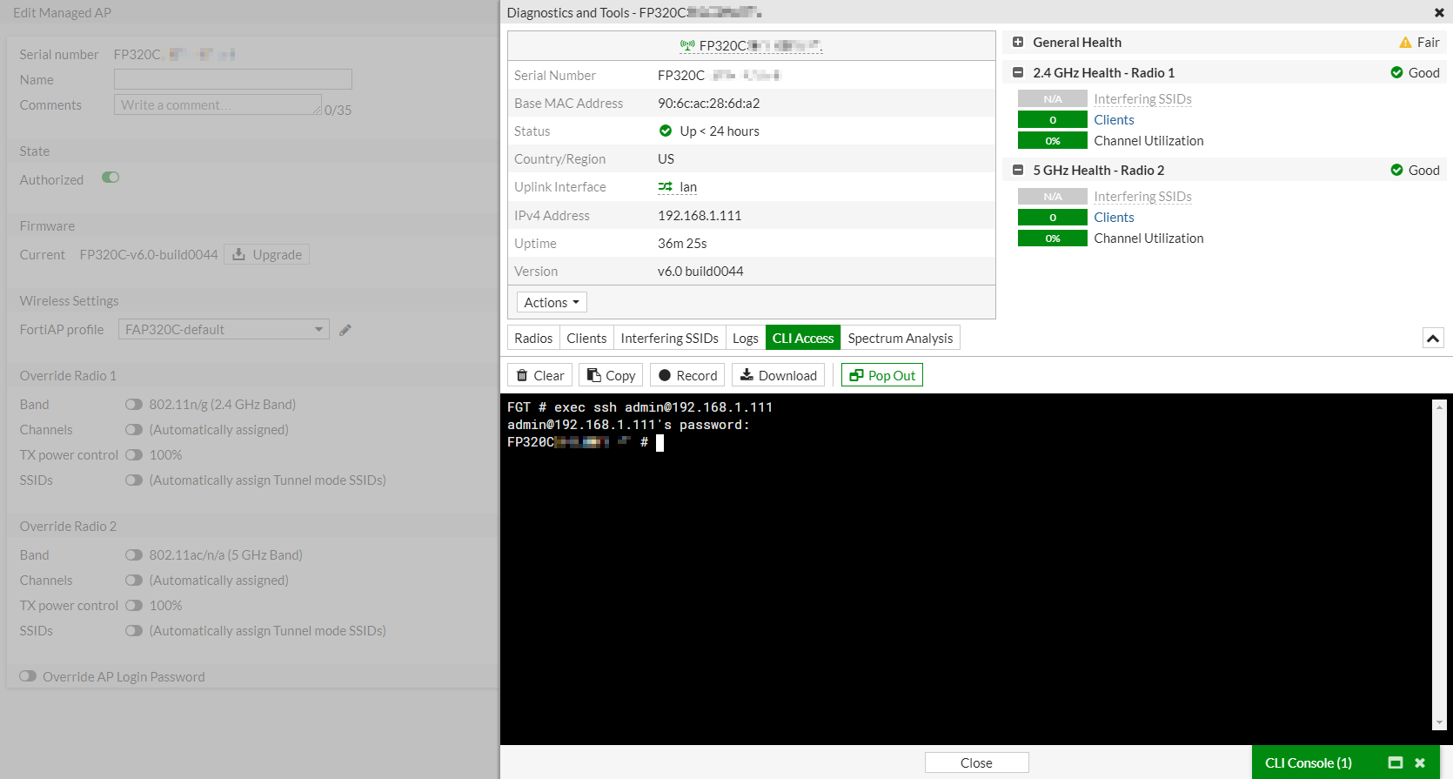Click the Name input field

(x=233, y=79)
